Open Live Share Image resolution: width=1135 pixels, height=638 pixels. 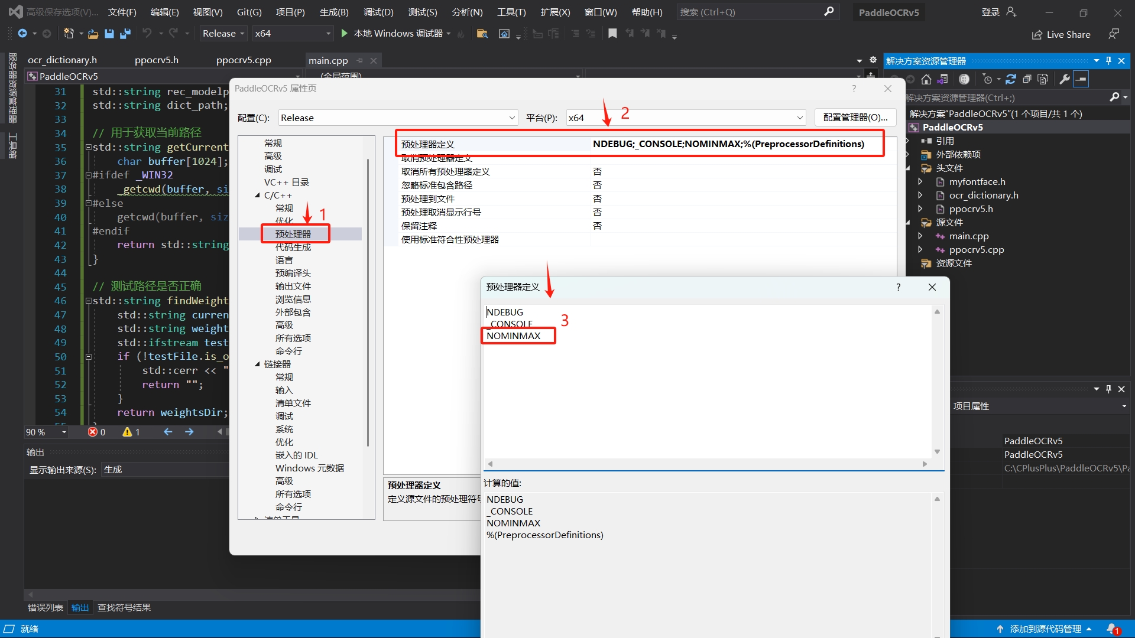coord(1061,35)
